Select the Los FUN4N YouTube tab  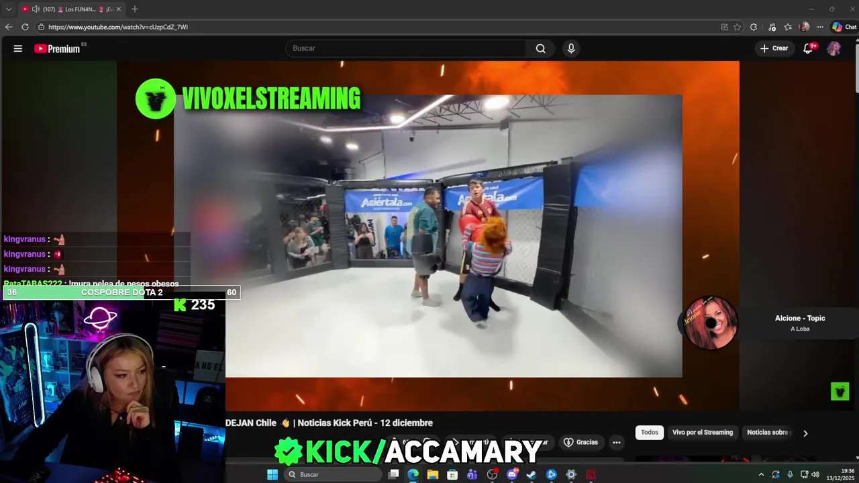[x=71, y=9]
